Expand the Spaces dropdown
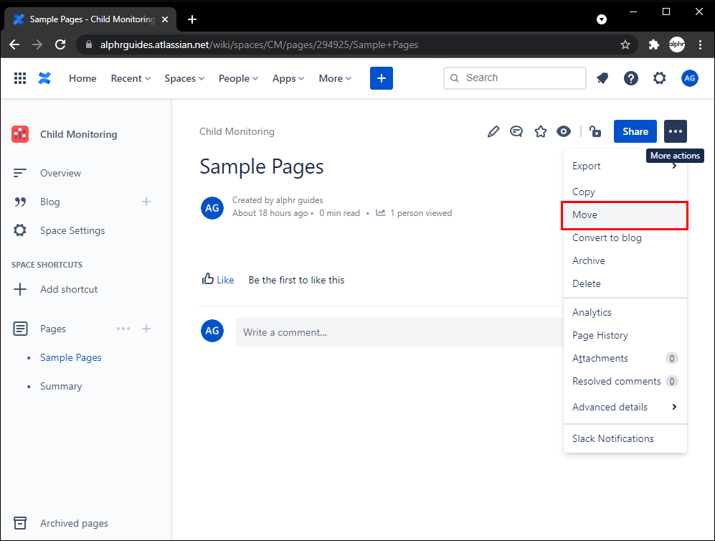 [184, 78]
